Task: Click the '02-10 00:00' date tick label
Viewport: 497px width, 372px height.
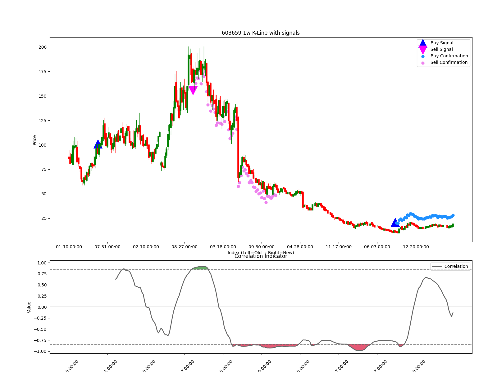Action: (146, 247)
